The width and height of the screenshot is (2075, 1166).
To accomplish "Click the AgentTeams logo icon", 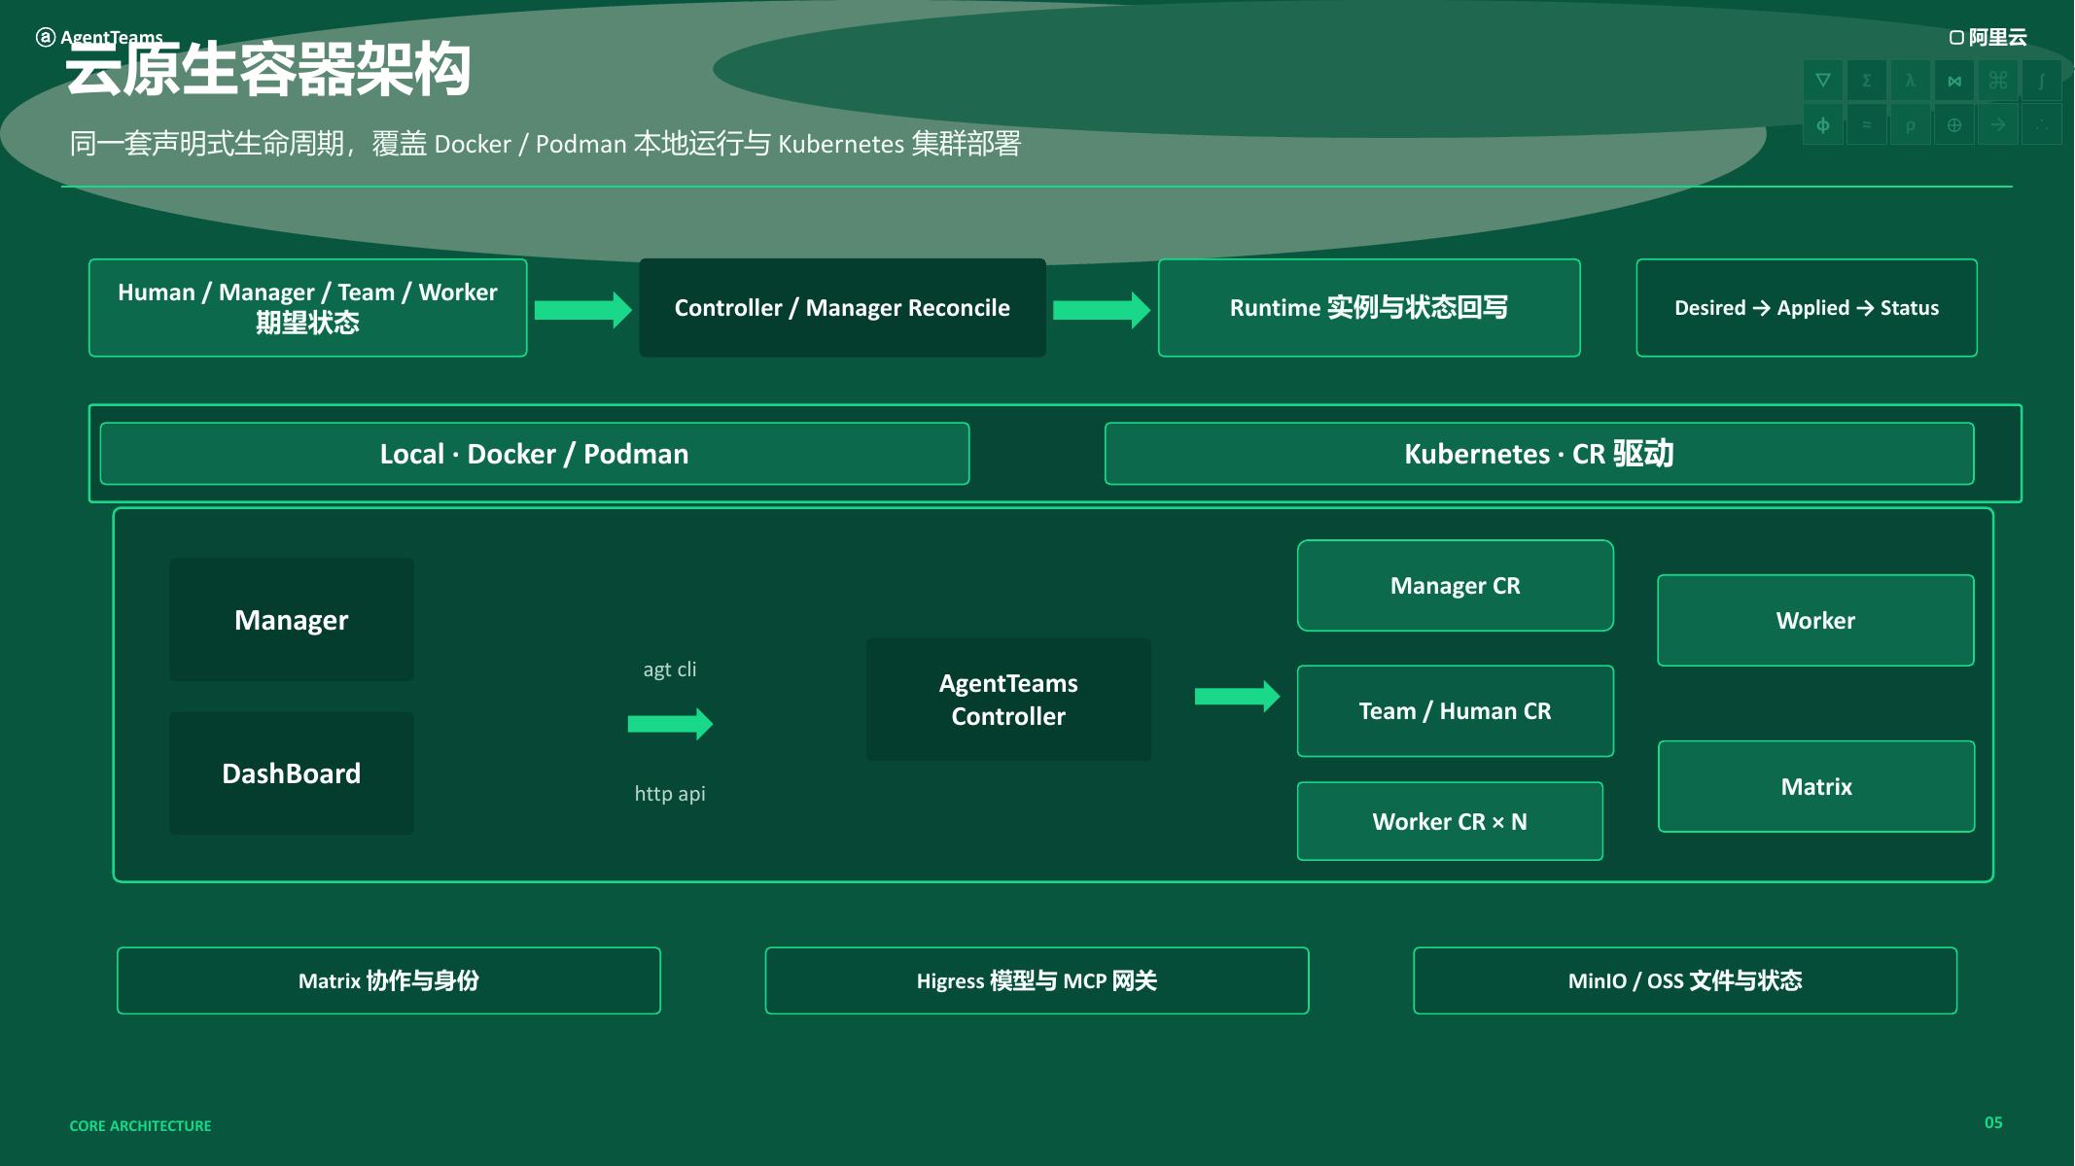I will pyautogui.click(x=46, y=37).
